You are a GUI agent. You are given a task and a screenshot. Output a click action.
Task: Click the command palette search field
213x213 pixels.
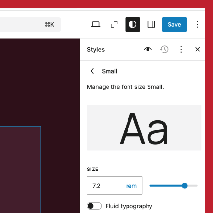pyautogui.click(x=30, y=24)
